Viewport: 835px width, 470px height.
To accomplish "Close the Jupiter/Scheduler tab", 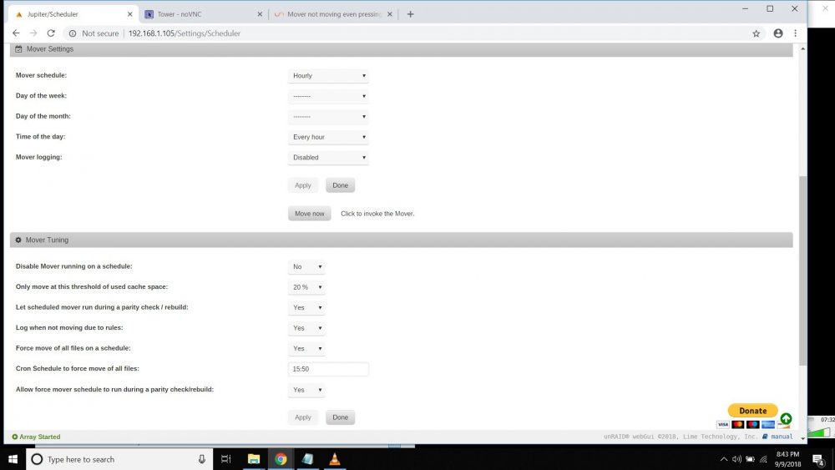I will 129,14.
